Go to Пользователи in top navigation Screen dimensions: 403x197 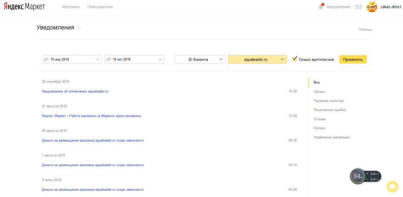(x=100, y=7)
